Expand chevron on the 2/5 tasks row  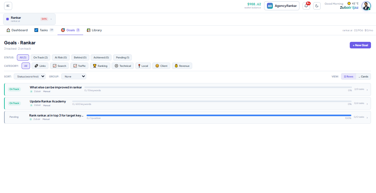(x=367, y=89)
